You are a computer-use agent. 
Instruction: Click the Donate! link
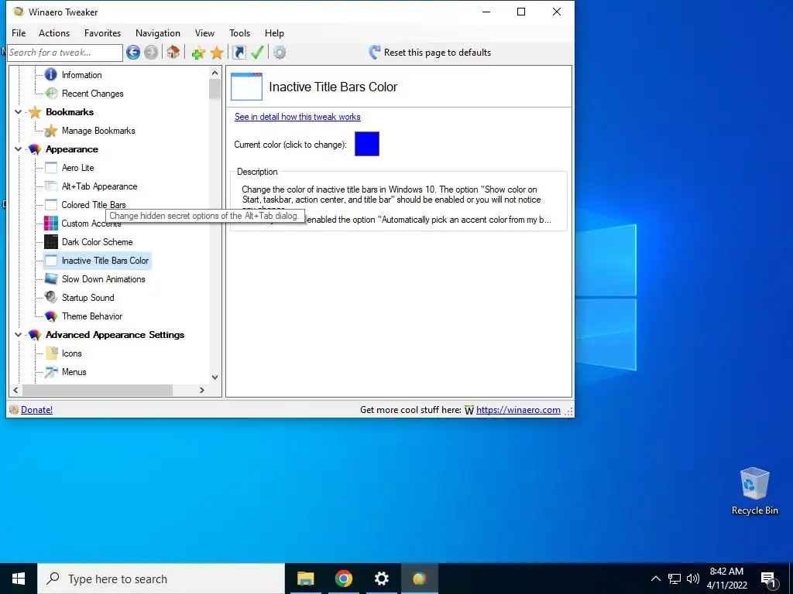(x=36, y=410)
